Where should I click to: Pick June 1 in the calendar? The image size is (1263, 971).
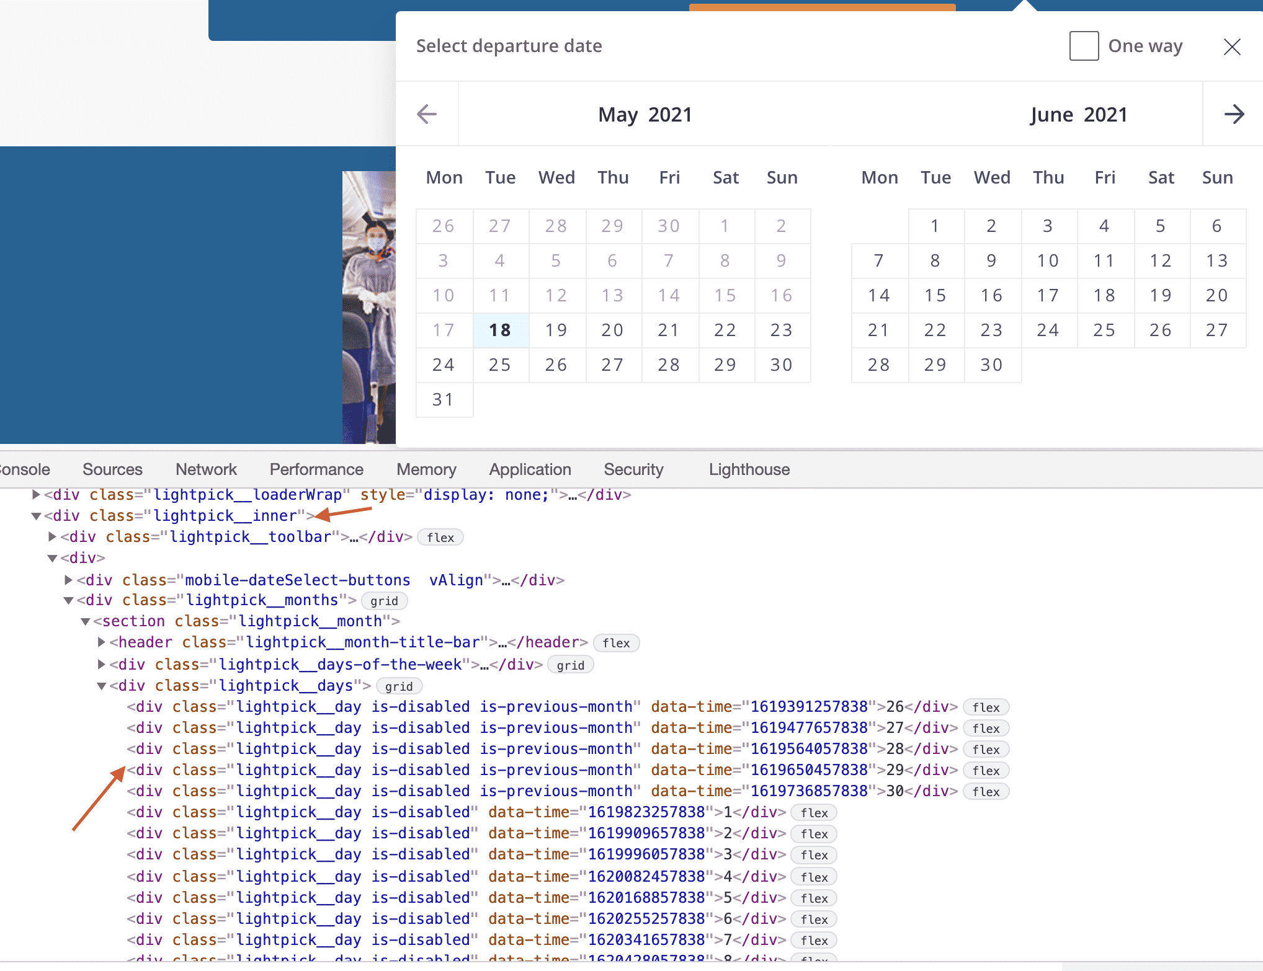(x=935, y=226)
